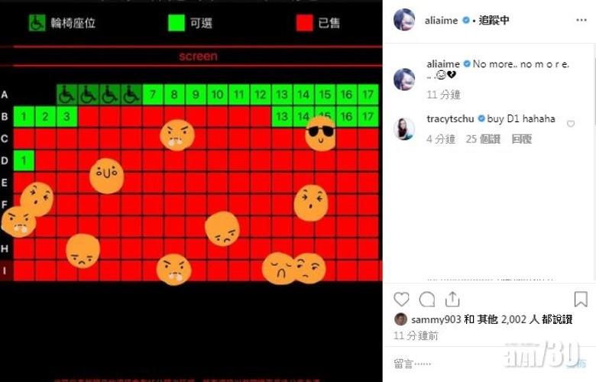The width and height of the screenshot is (596, 382).
Task: Click the green 可選 legend swatch
Action: point(177,23)
